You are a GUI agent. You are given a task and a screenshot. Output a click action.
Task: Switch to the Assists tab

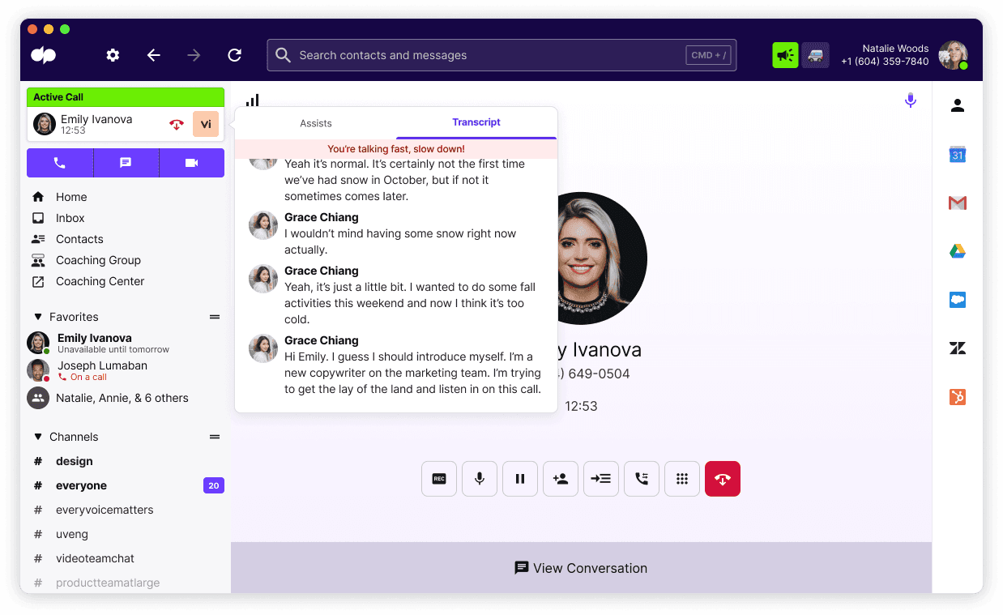pos(315,122)
